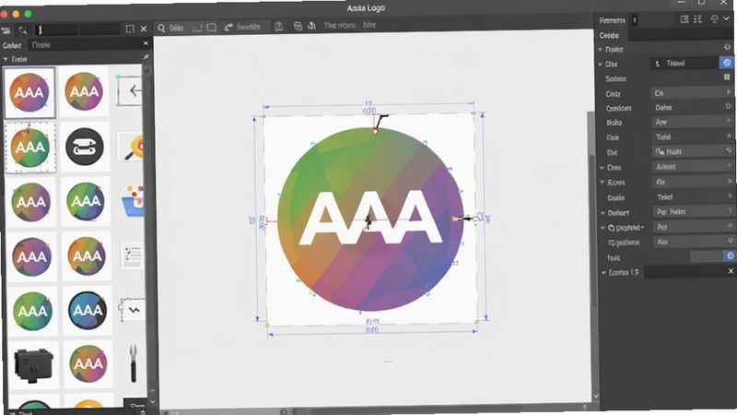Click the X icon in the left panel toolbar

point(144,29)
